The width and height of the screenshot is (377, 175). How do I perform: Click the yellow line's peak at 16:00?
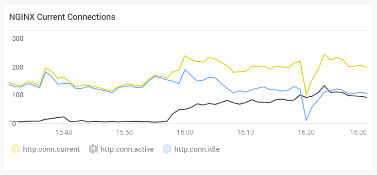click(x=185, y=55)
